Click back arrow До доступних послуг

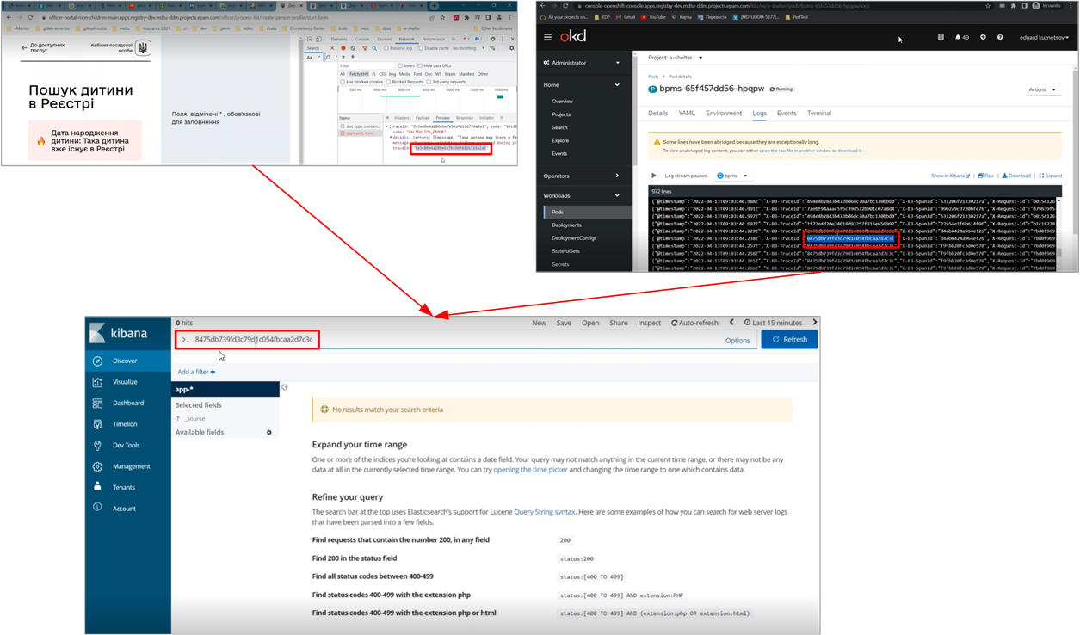[24, 48]
